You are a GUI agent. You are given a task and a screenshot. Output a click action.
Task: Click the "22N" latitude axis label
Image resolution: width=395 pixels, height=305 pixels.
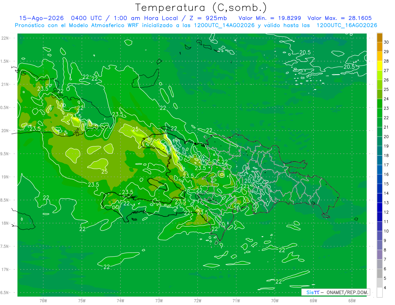coord(5,38)
